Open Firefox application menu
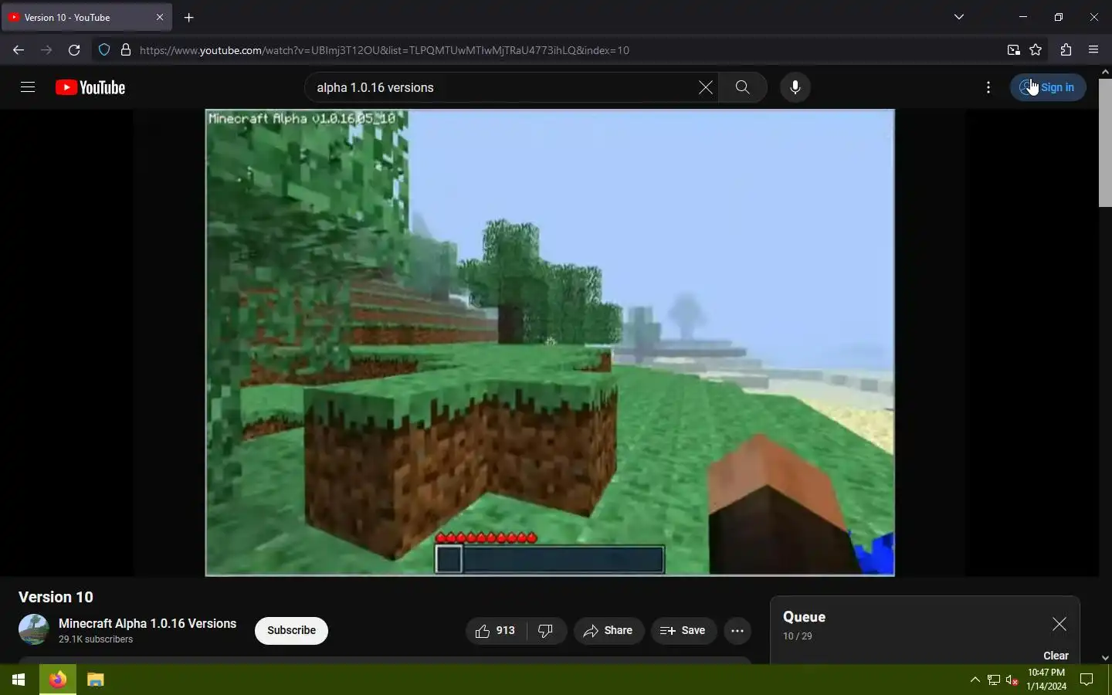The width and height of the screenshot is (1112, 695). point(1093,50)
